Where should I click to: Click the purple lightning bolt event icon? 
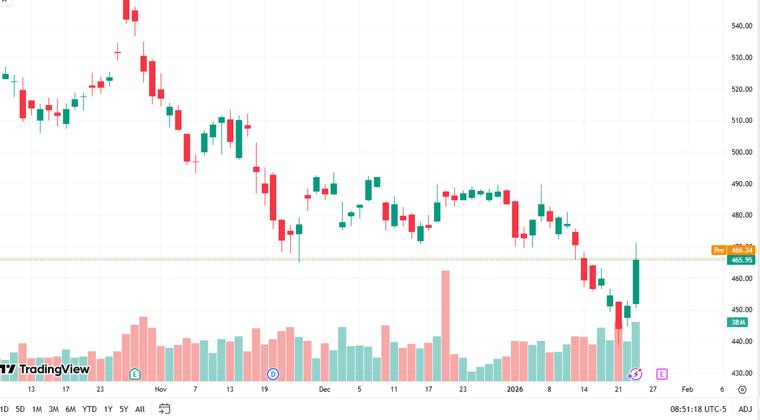coord(636,374)
